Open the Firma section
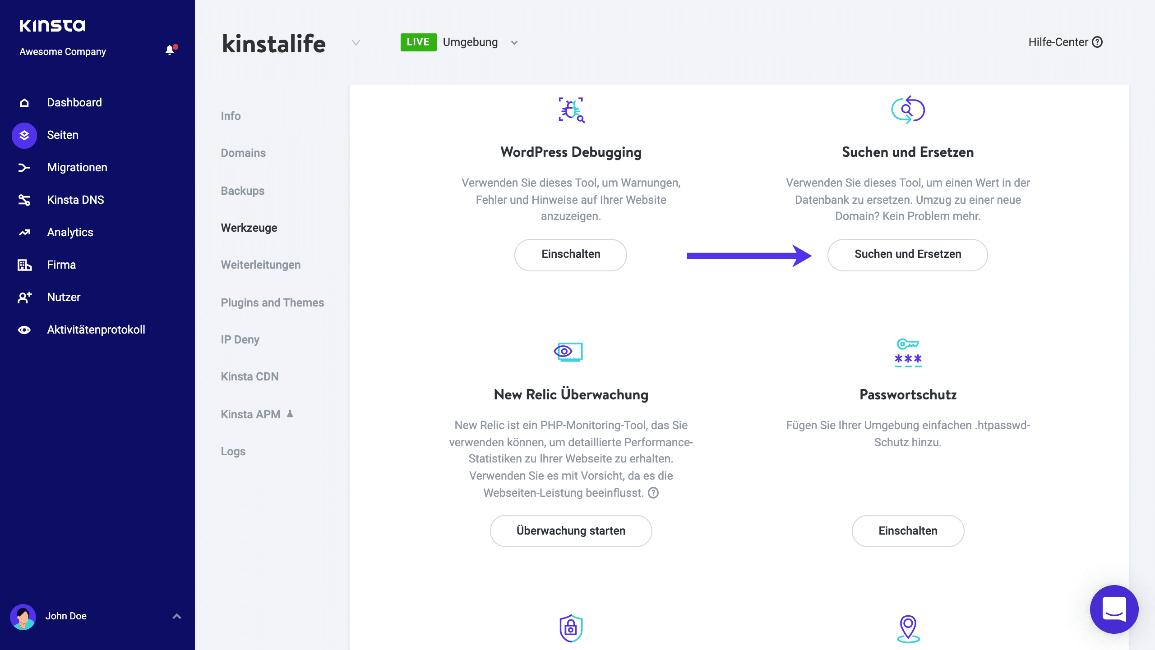This screenshot has height=650, width=1155. pos(61,265)
